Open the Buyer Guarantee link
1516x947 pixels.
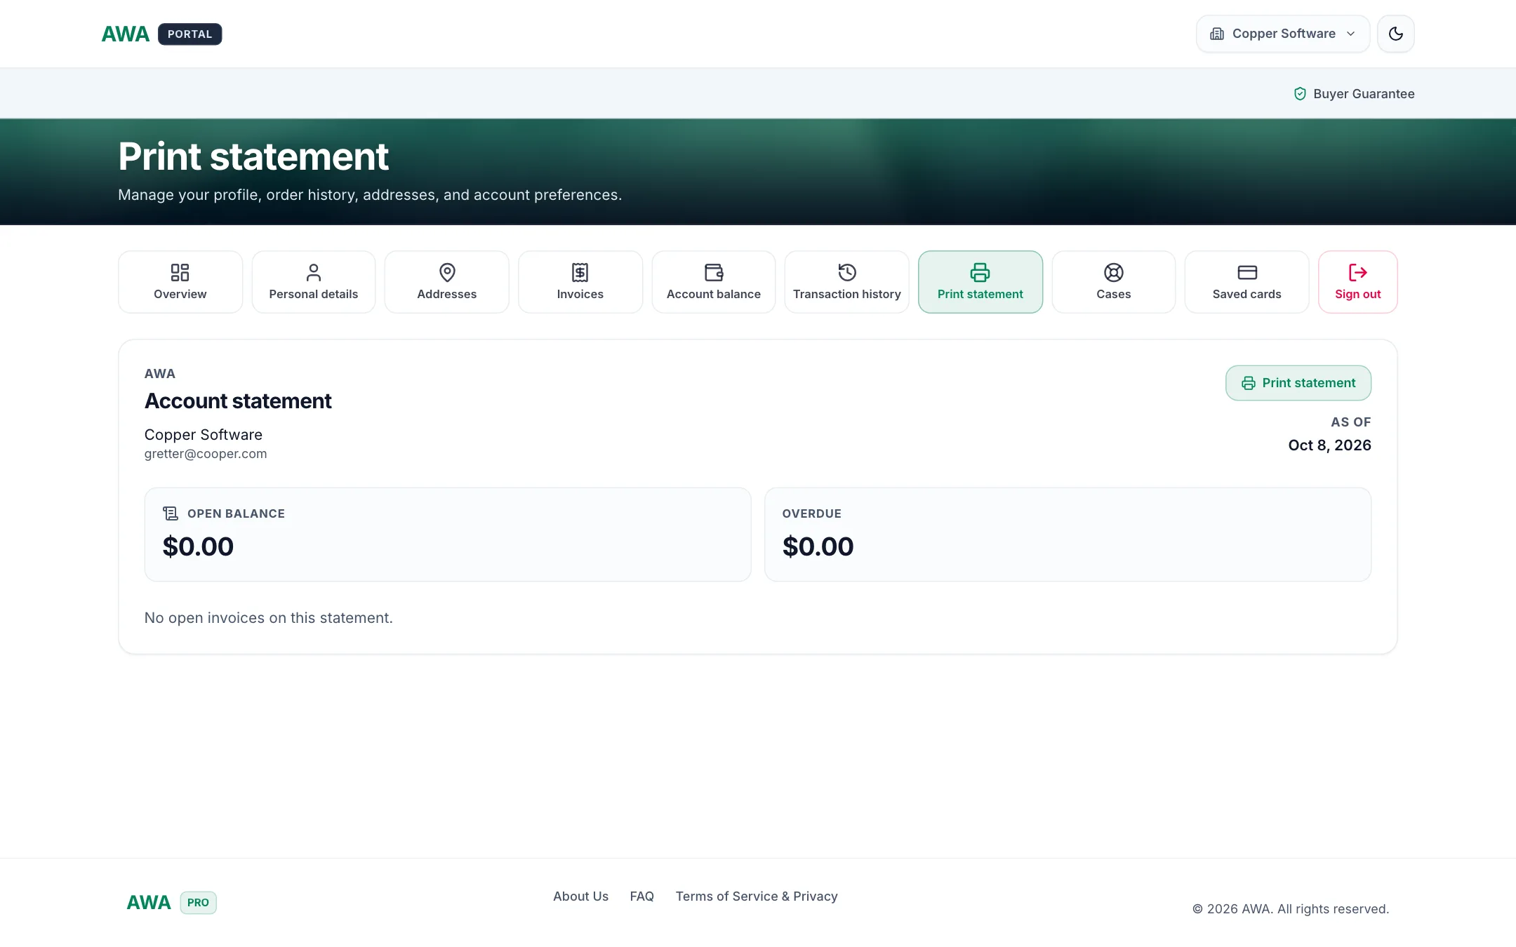tap(1354, 94)
